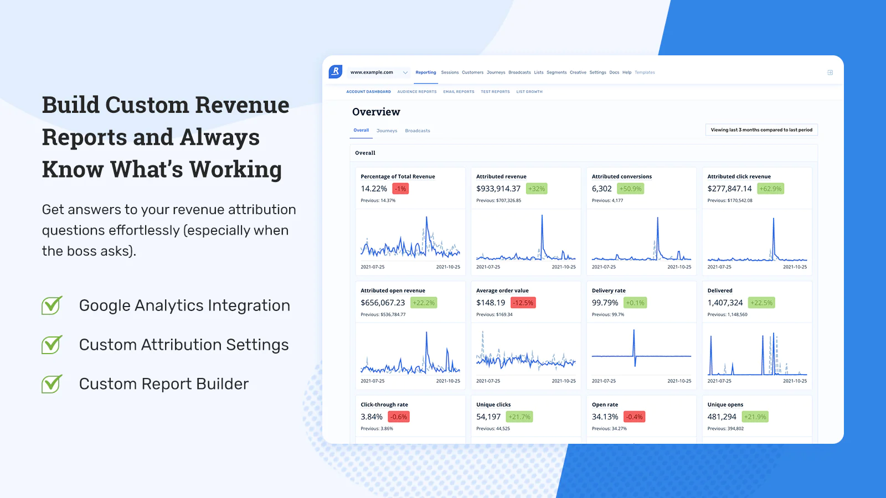Switch to Test Reports sub-tab

tap(495, 92)
